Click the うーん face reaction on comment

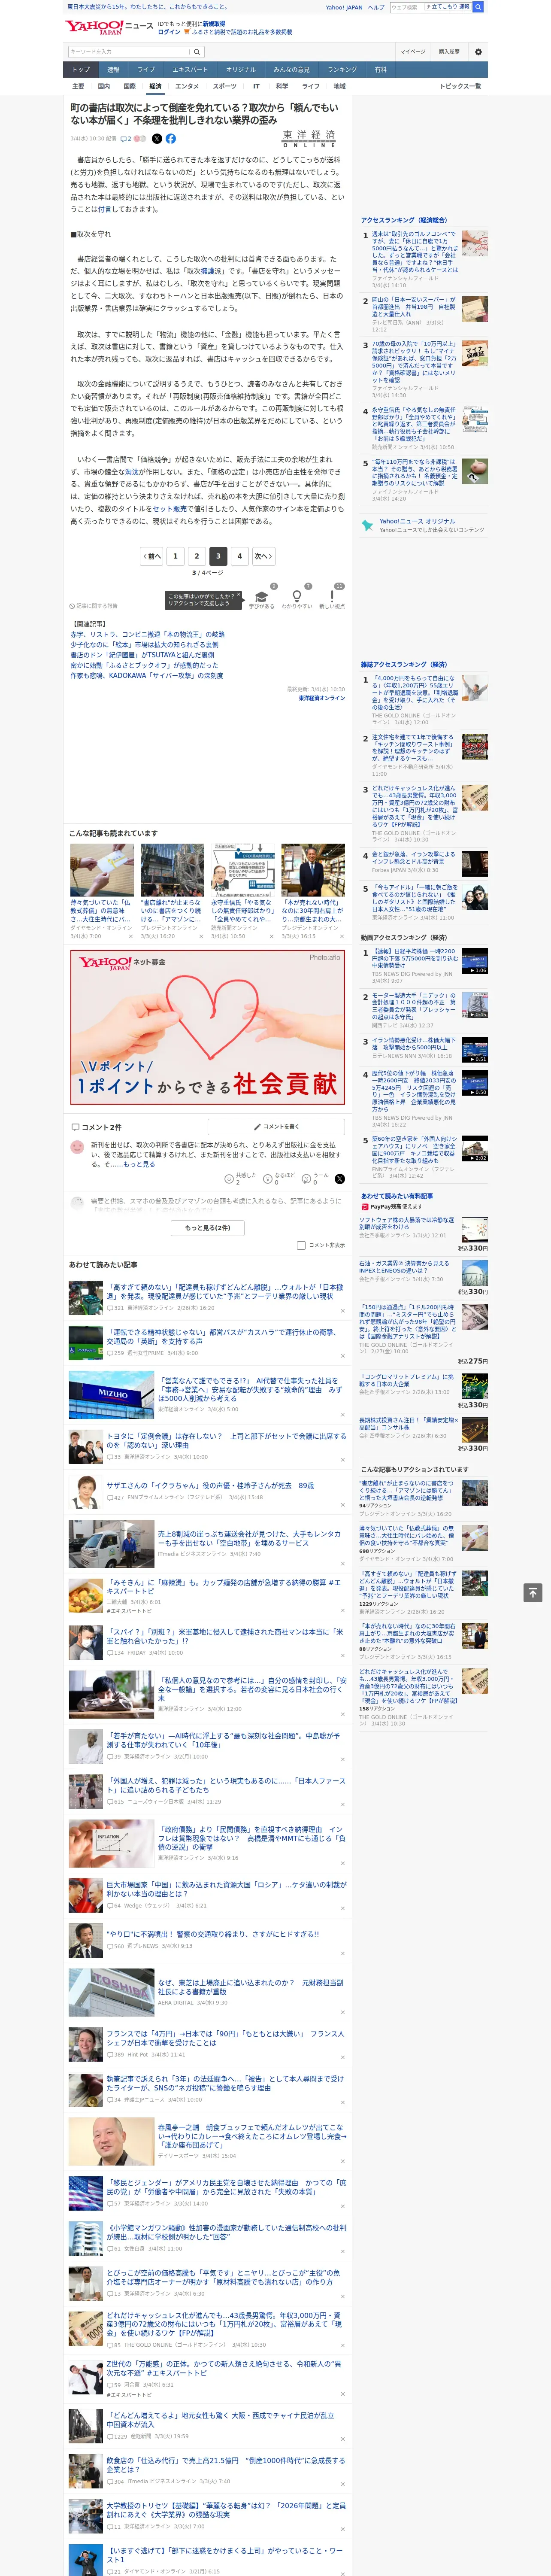click(315, 1178)
